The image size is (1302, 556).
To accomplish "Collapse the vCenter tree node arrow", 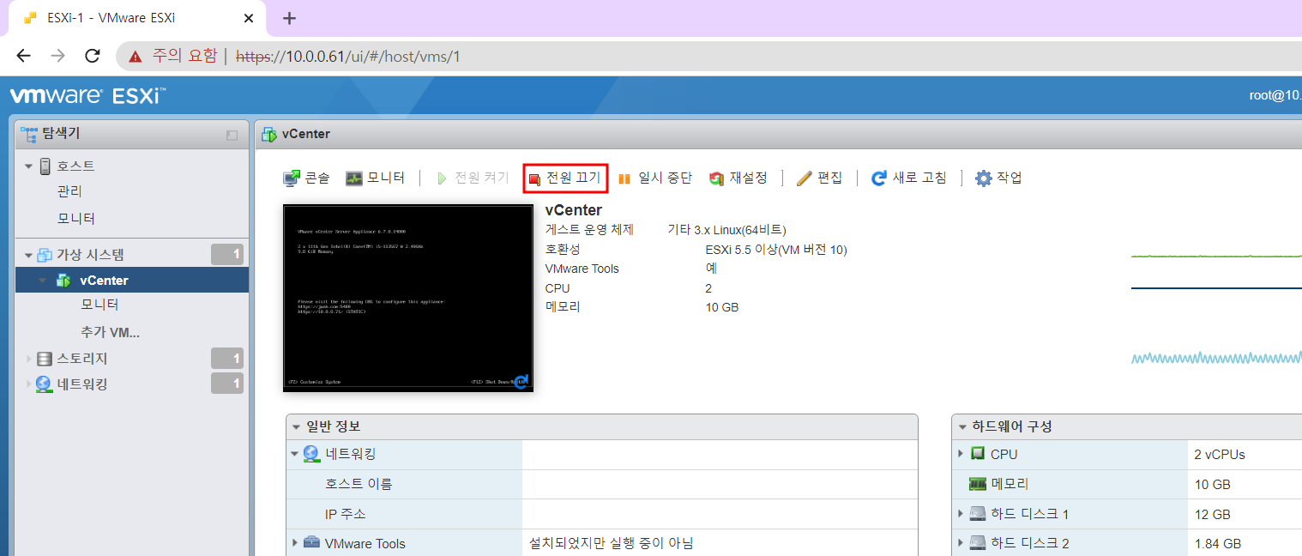I will [41, 281].
